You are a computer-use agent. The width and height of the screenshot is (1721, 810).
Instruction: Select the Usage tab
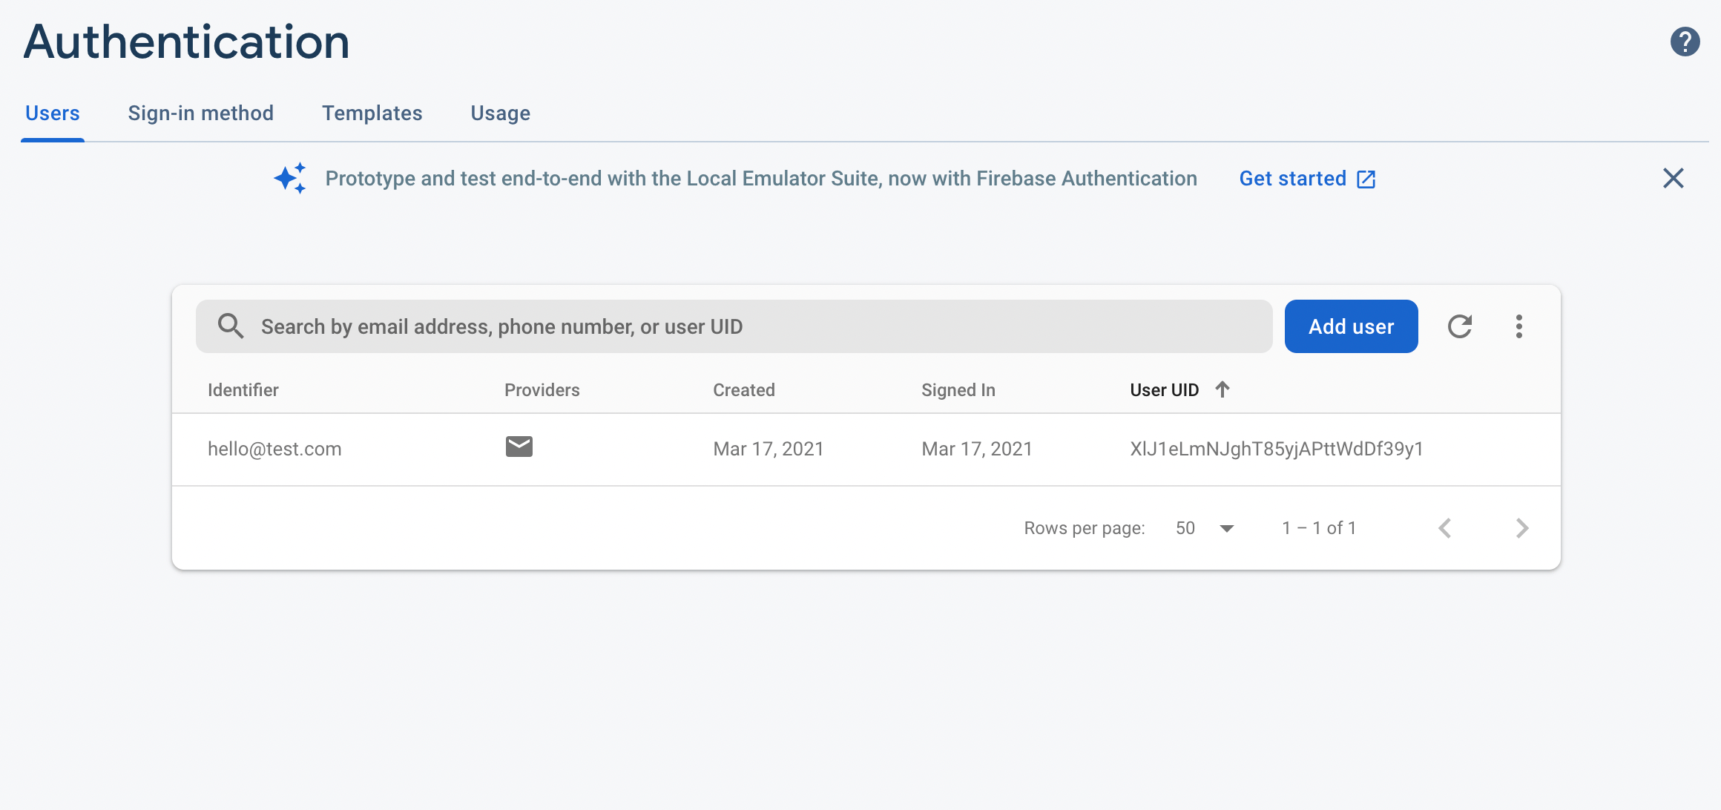pos(500,113)
